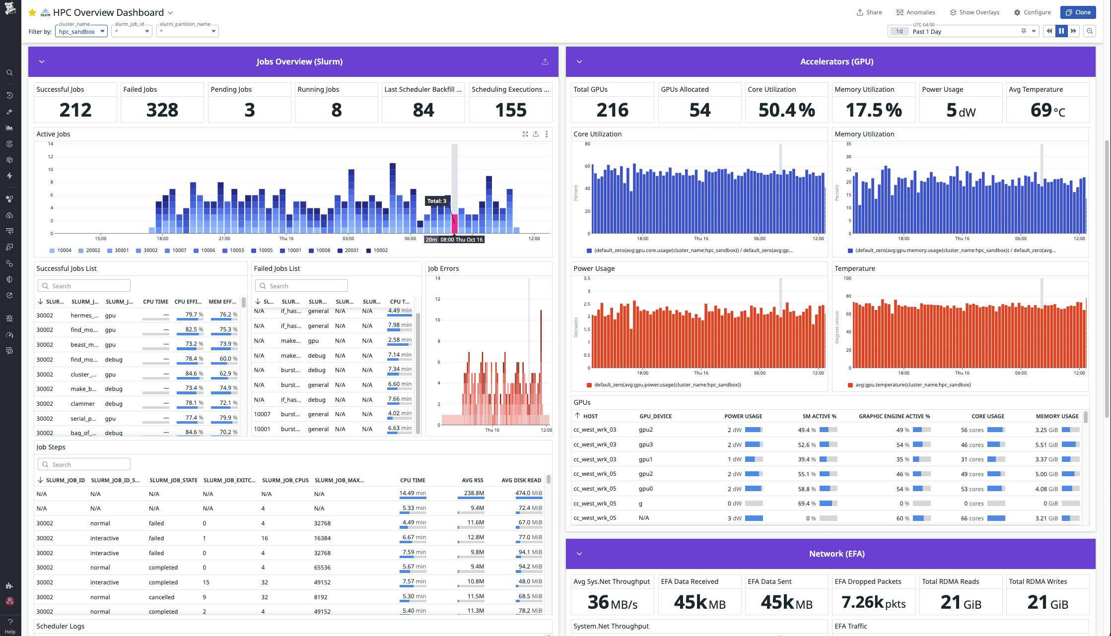The height and width of the screenshot is (636, 1111).
Task: Click the search field in Failed Jobs List
Action: click(x=301, y=285)
